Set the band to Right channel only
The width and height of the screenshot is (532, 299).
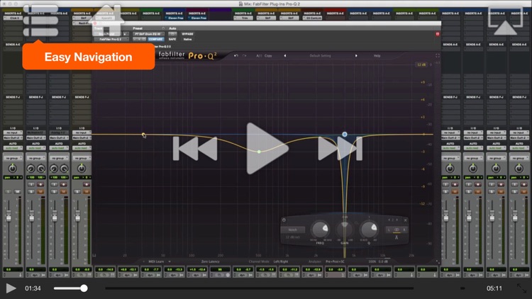[x=404, y=230]
